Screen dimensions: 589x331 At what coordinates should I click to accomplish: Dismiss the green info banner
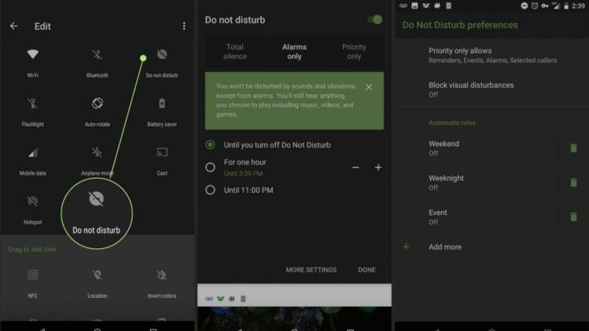[x=369, y=87]
